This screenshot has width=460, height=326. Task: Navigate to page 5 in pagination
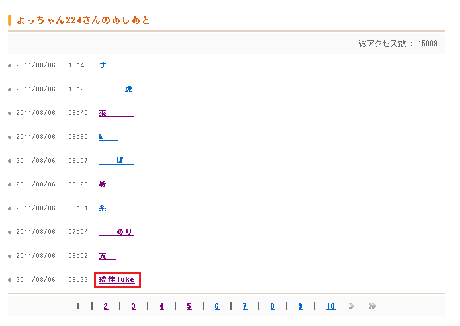click(189, 306)
